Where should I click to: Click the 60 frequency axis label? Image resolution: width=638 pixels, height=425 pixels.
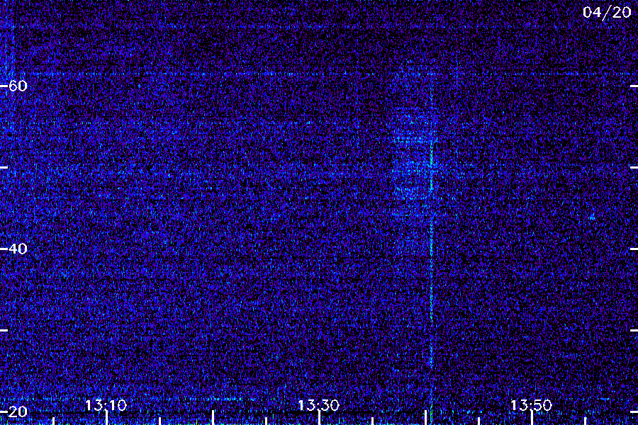18,86
